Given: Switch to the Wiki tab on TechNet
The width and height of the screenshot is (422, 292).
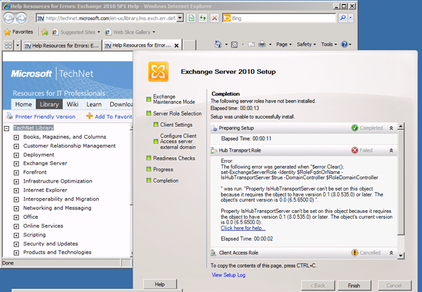Looking at the screenshot, I should [73, 104].
